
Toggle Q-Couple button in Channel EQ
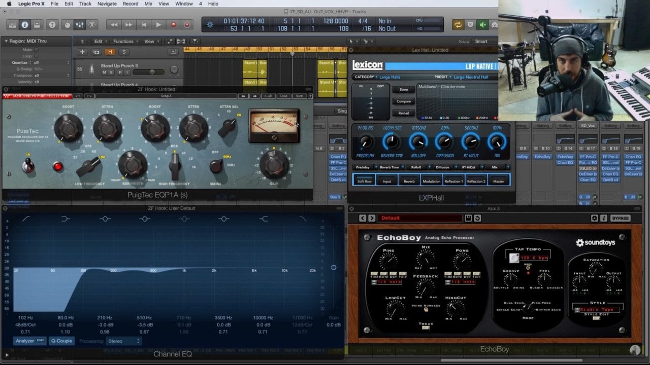pyautogui.click(x=61, y=341)
